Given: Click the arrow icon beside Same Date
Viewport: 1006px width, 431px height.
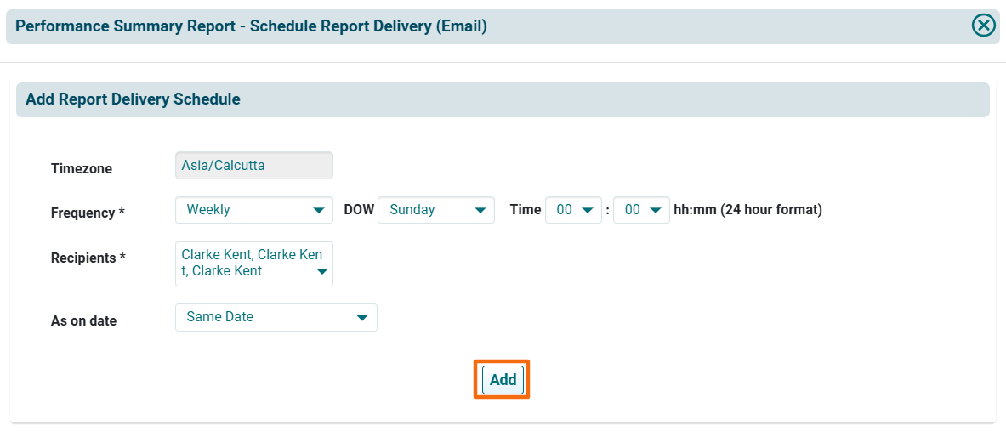Looking at the screenshot, I should (x=362, y=318).
